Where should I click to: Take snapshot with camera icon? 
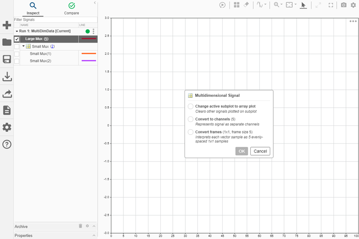click(344, 5)
